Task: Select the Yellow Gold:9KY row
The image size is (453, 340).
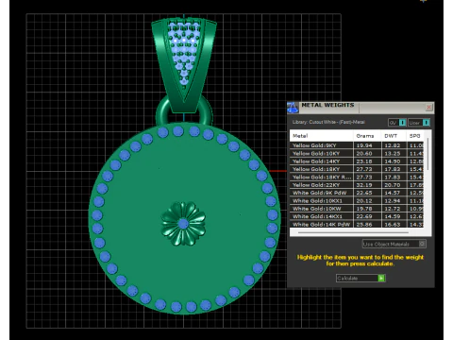Action: (x=357, y=145)
